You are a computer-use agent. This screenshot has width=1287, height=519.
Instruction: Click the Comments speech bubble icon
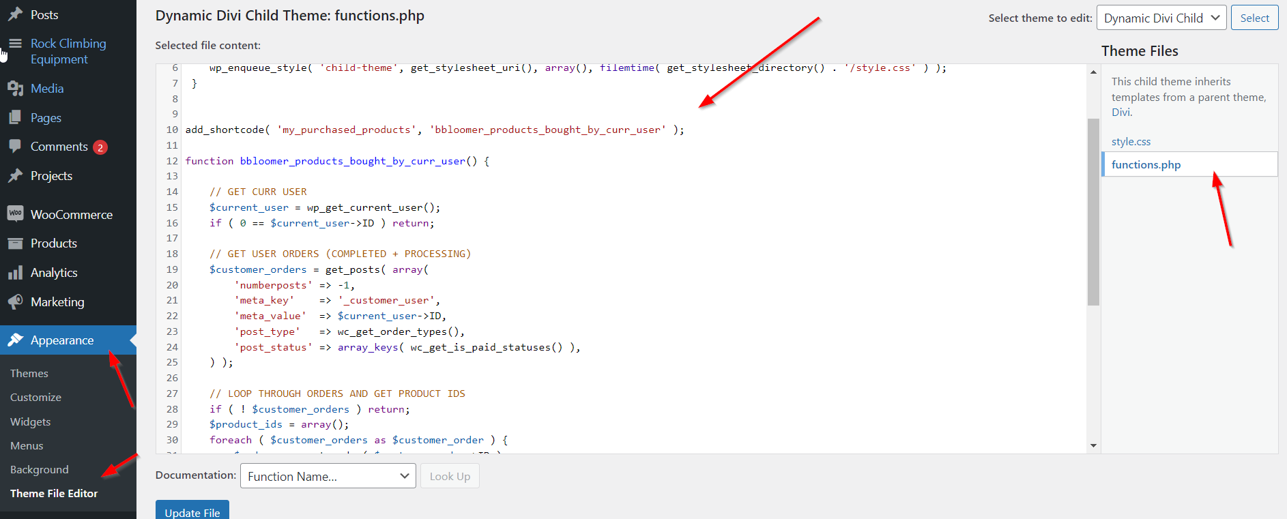[15, 146]
